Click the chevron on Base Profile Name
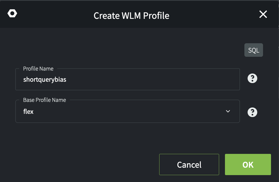 [x=228, y=111]
